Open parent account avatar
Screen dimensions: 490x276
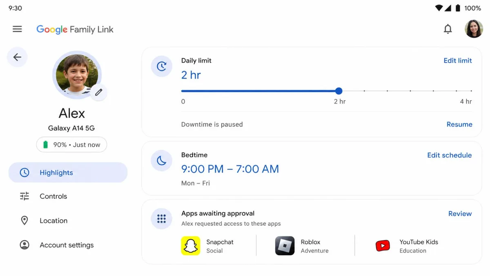474,29
